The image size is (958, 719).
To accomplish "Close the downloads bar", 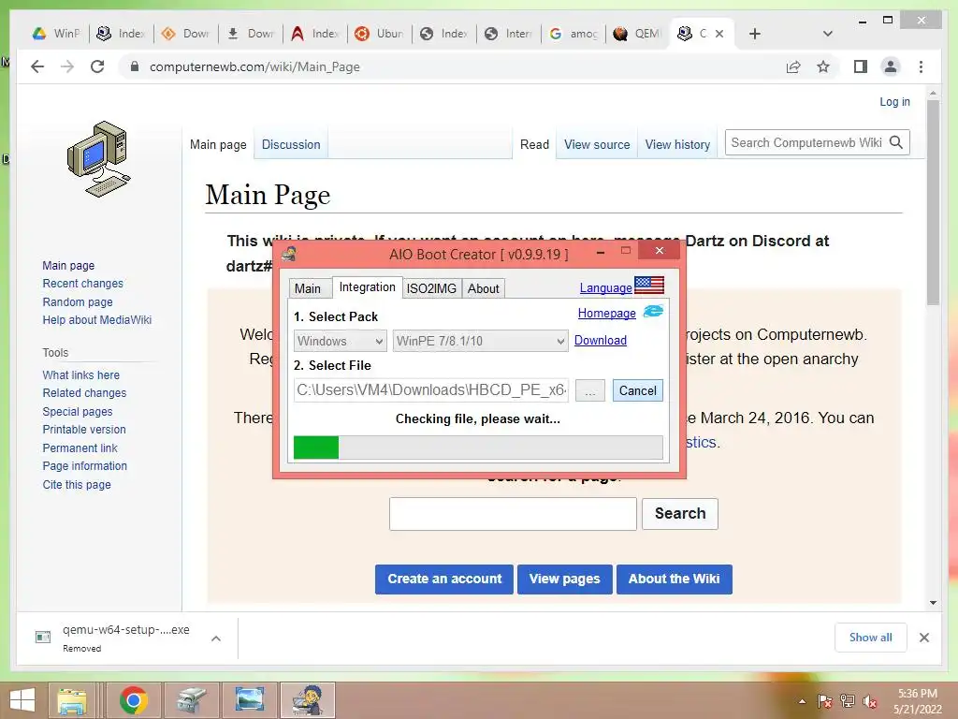I will click(x=923, y=638).
